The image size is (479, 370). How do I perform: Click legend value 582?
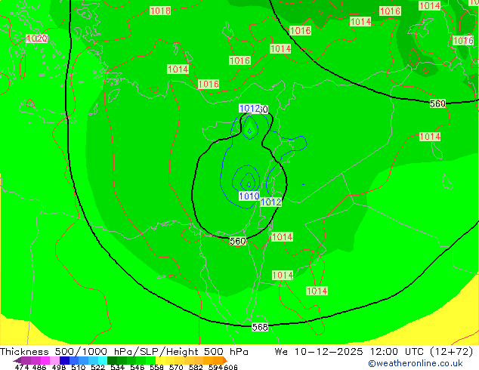tap(196, 367)
